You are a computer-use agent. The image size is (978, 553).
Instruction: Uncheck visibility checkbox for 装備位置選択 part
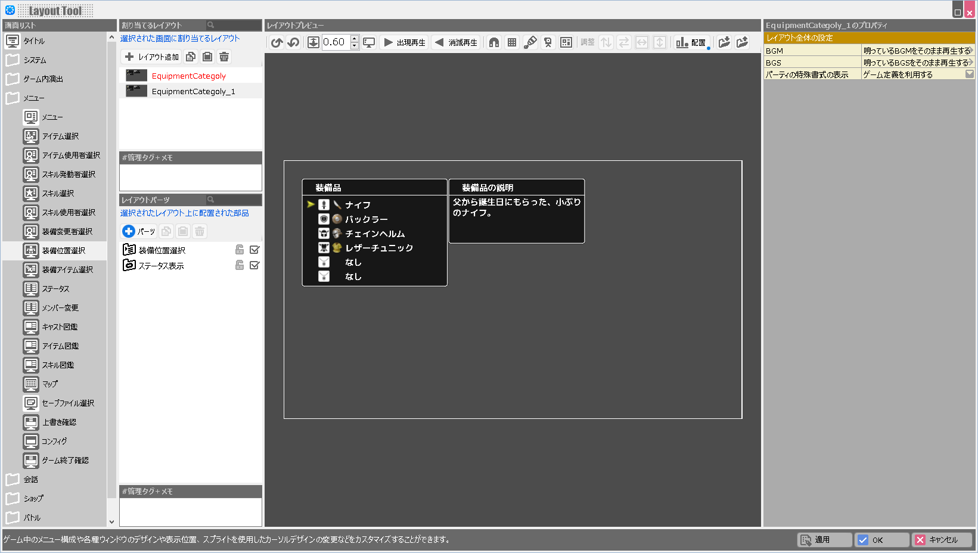(254, 250)
